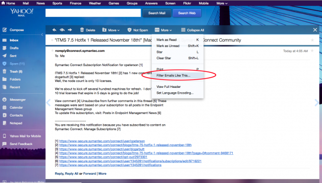Toggle the More dropdown in mail toolbar
Viewport: 322px width, 183px height.
163,30
